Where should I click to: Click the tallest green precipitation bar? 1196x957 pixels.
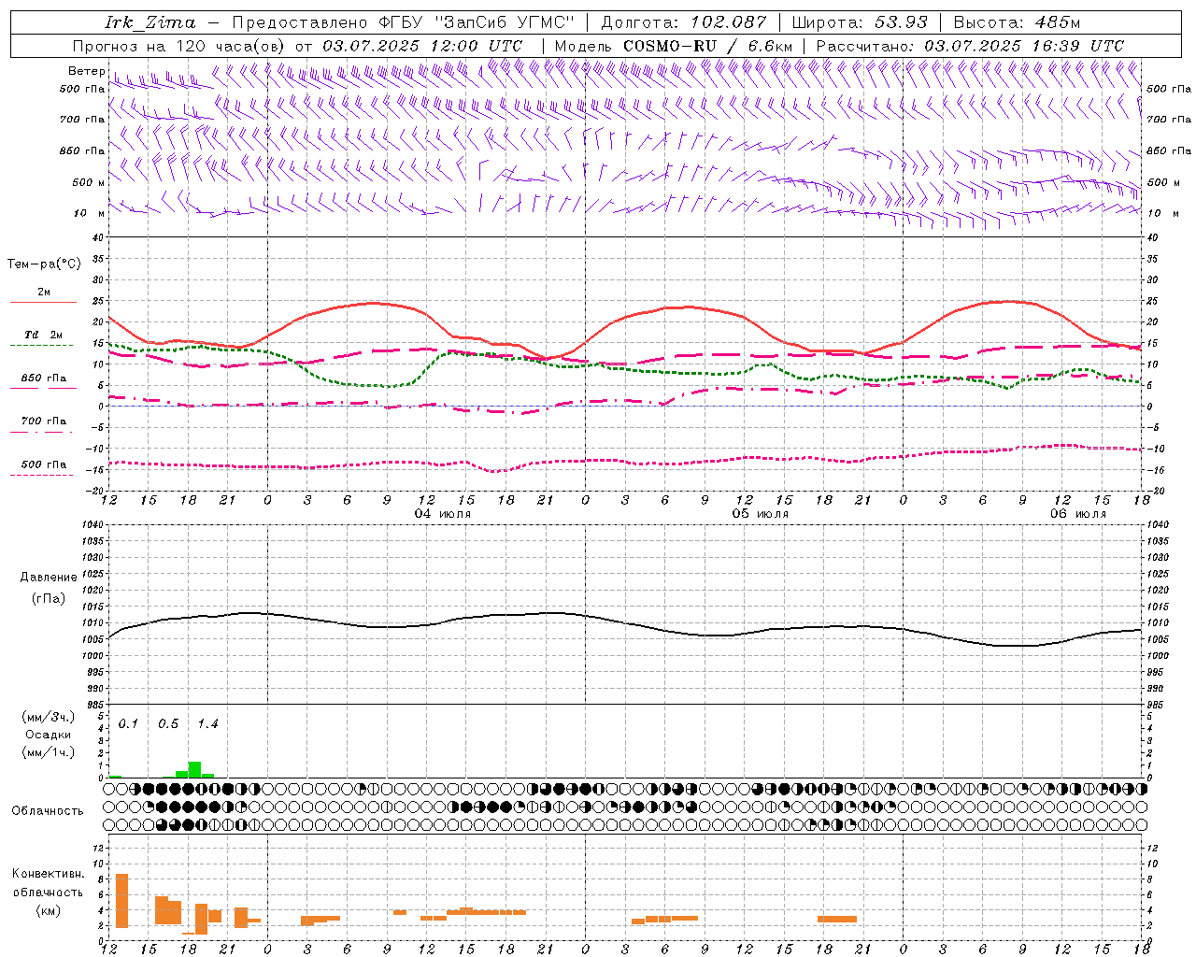[194, 769]
